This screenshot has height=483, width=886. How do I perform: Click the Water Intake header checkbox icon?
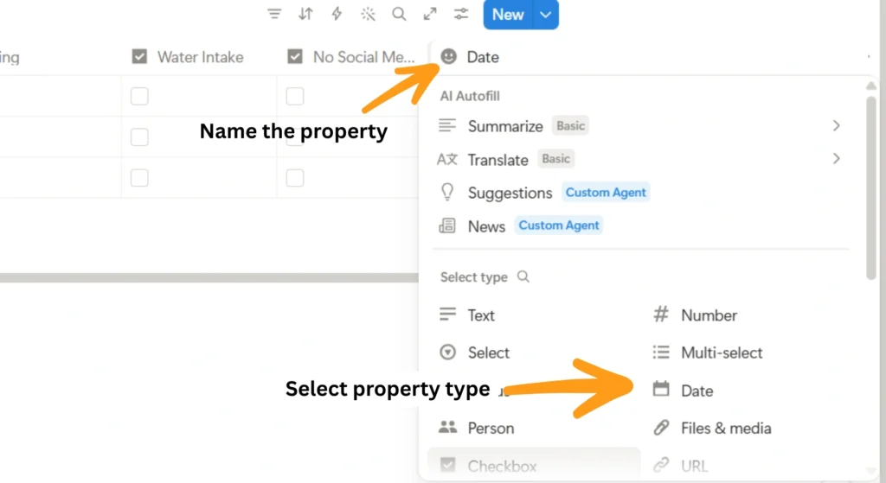139,56
